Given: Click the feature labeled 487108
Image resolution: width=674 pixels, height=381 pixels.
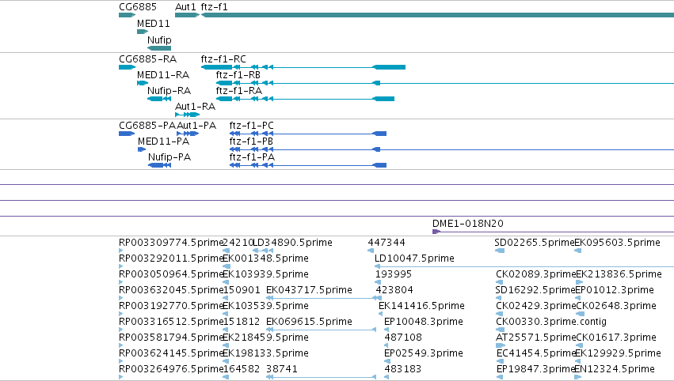Looking at the screenshot, I should click(403, 338).
